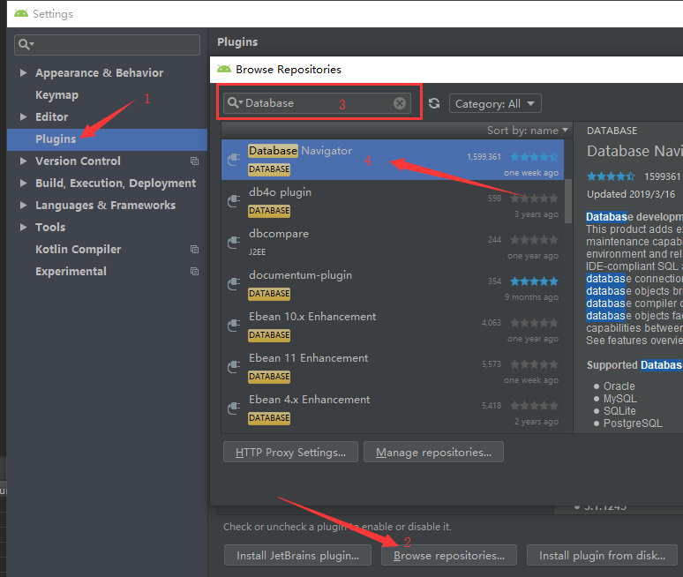Open Version Control settings page
The image size is (683, 577).
point(78,161)
